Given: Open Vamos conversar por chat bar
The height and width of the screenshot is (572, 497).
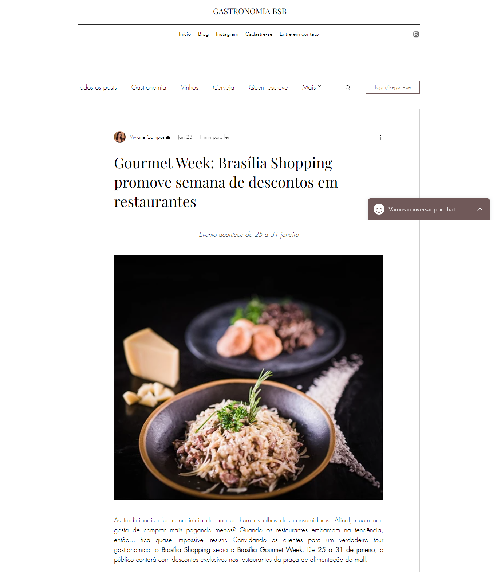Looking at the screenshot, I should [x=429, y=209].
